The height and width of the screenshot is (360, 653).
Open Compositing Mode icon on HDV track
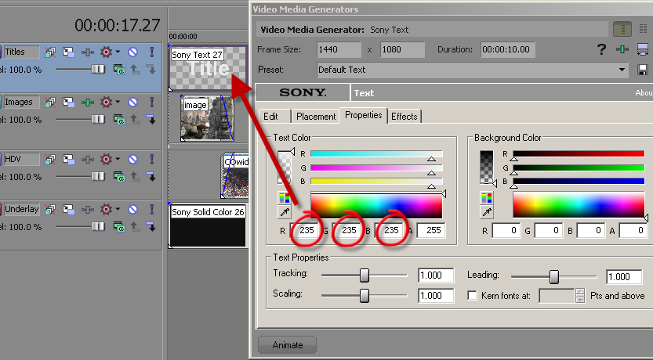pyautogui.click(x=120, y=176)
